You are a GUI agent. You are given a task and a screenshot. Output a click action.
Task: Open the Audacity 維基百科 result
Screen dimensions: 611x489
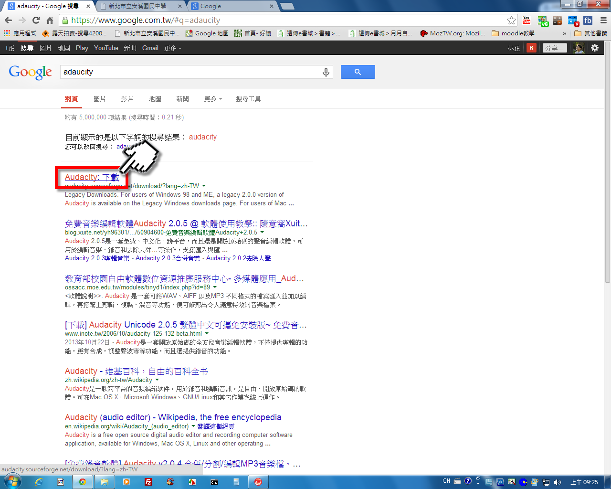pyautogui.click(x=136, y=371)
